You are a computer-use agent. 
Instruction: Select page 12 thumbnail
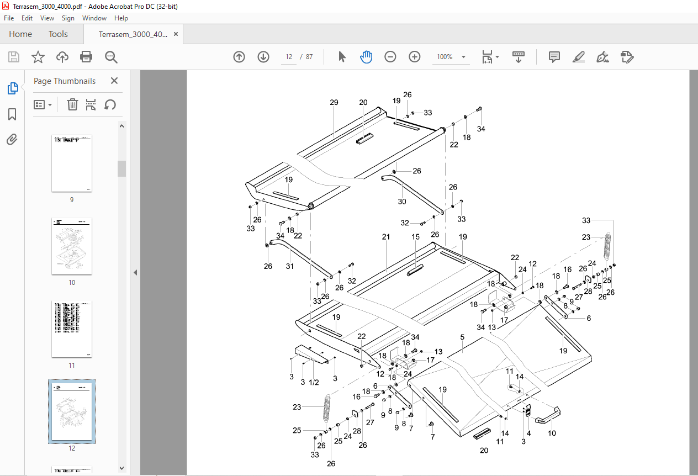pyautogui.click(x=72, y=411)
